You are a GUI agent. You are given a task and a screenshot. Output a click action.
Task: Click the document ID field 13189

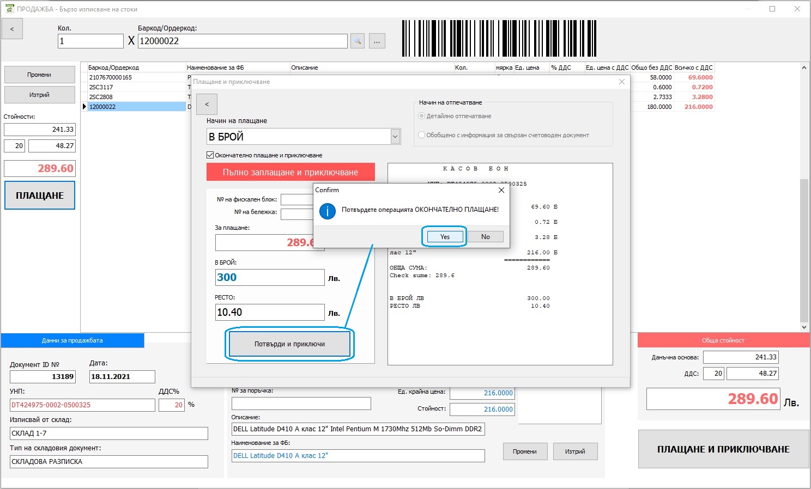point(43,377)
